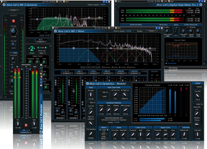
Task: Click the Dry-Wet knob in Dynamics Modeler output
Action: pos(197,95)
